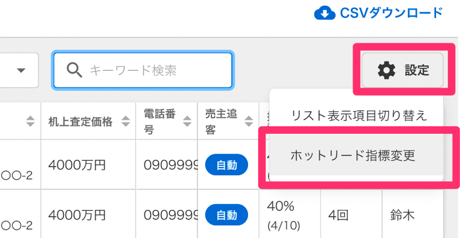
Task: Choose ホットリード指標変更 menu item
Action: pyautogui.click(x=352, y=155)
